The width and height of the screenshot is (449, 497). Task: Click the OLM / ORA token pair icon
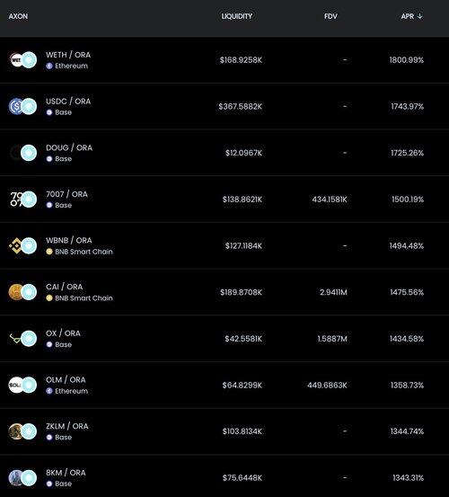coord(22,385)
